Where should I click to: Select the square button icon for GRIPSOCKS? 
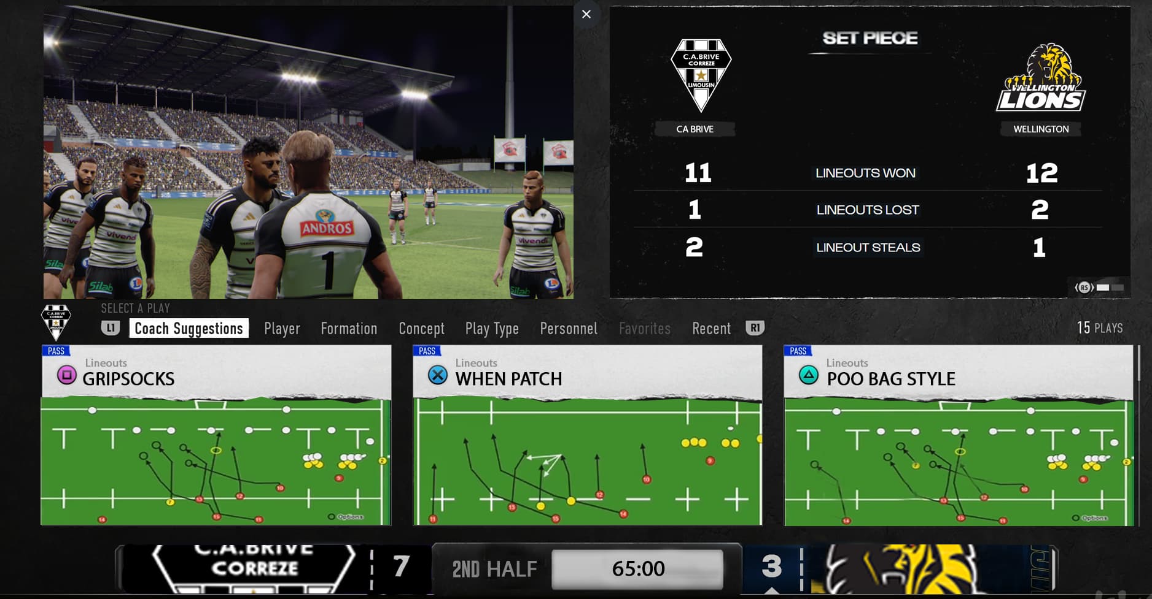pyautogui.click(x=67, y=374)
